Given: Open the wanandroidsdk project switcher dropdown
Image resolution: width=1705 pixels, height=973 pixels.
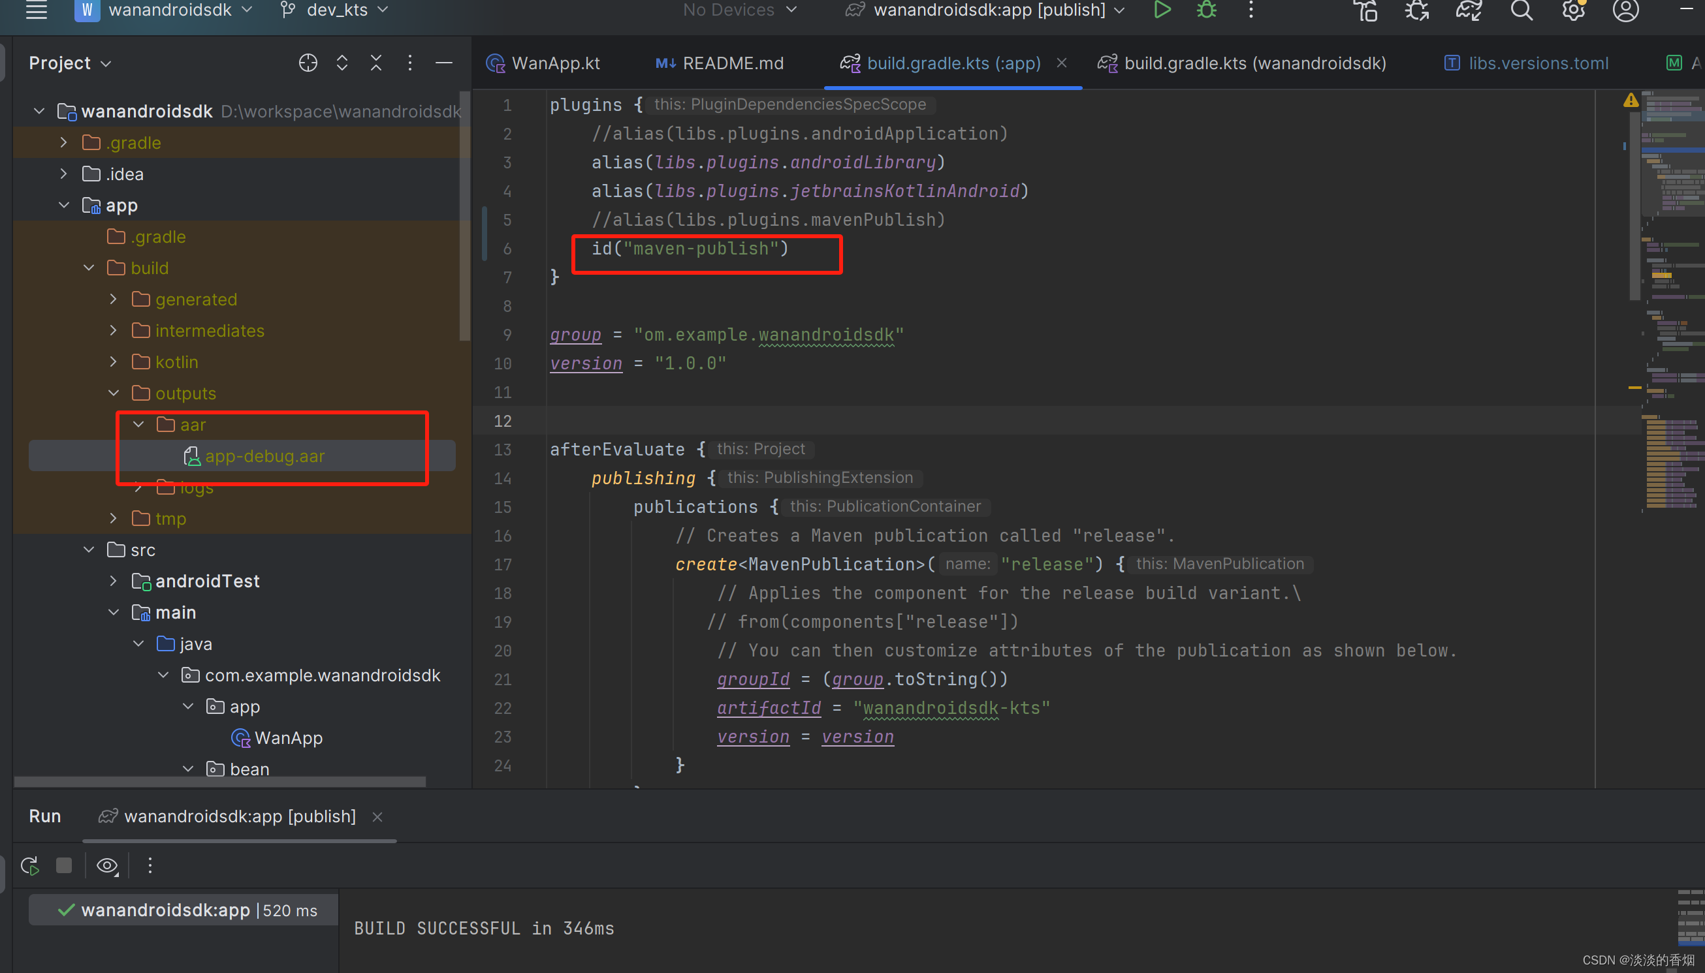Looking at the screenshot, I should pos(164,10).
